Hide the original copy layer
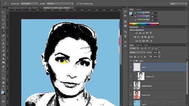189x106 pixels. pos(131,95)
